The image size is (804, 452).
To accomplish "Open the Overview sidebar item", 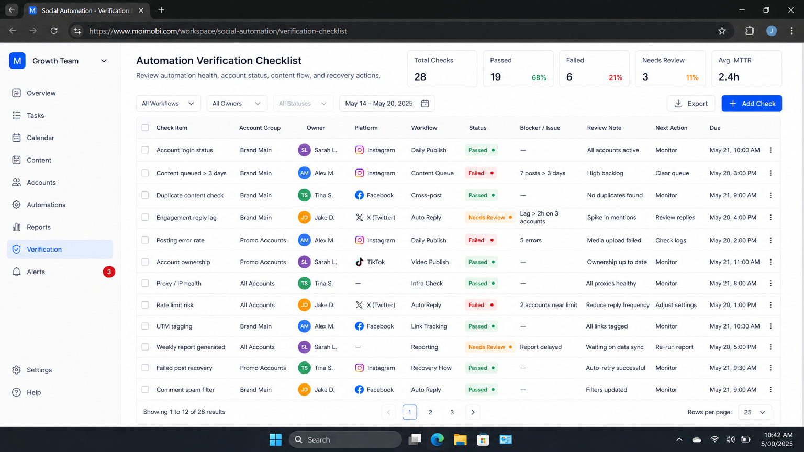I will click(60, 93).
